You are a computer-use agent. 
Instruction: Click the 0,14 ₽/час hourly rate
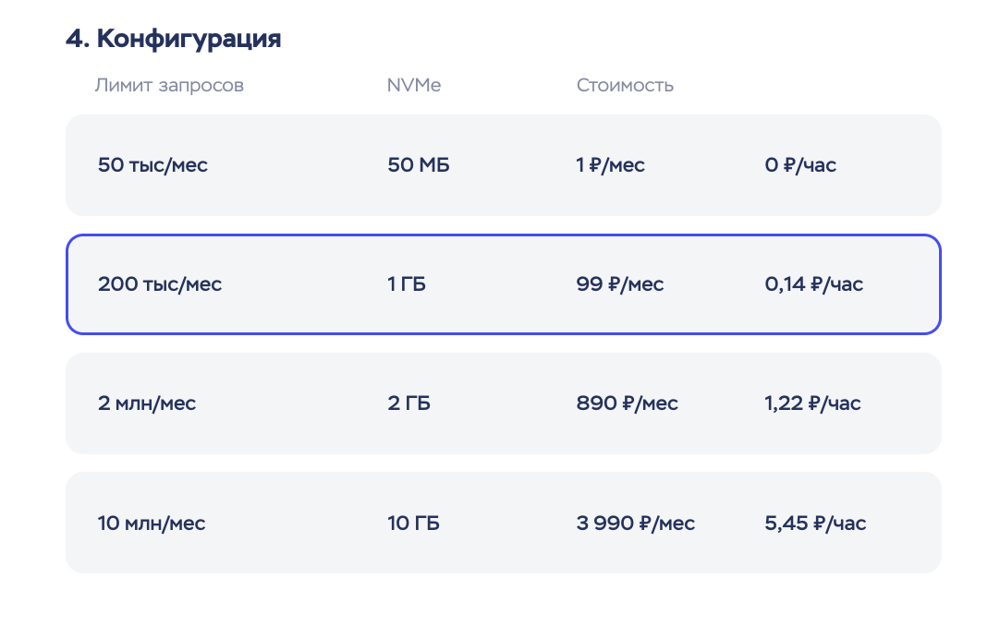(x=813, y=284)
